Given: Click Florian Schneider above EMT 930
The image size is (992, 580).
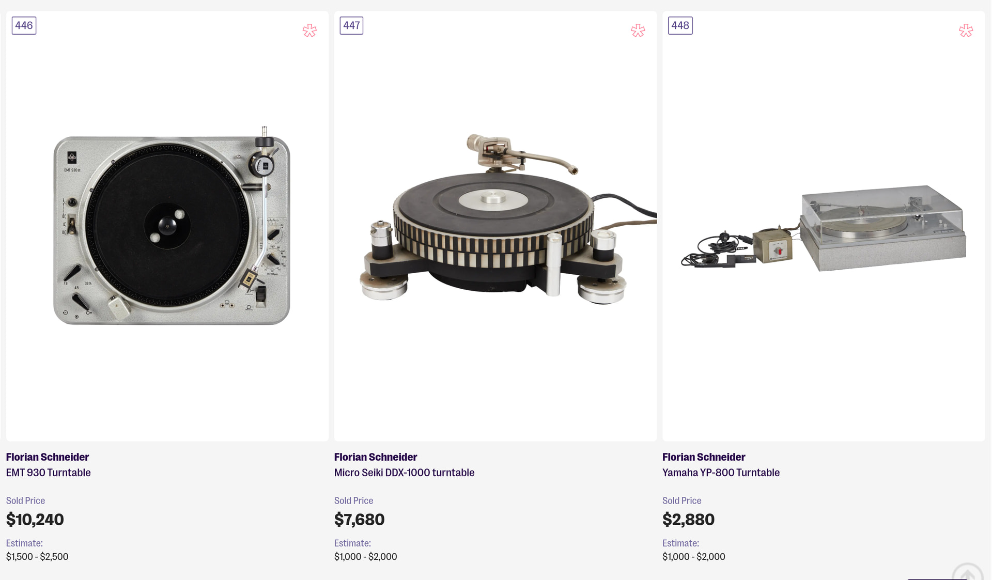Looking at the screenshot, I should [x=48, y=457].
